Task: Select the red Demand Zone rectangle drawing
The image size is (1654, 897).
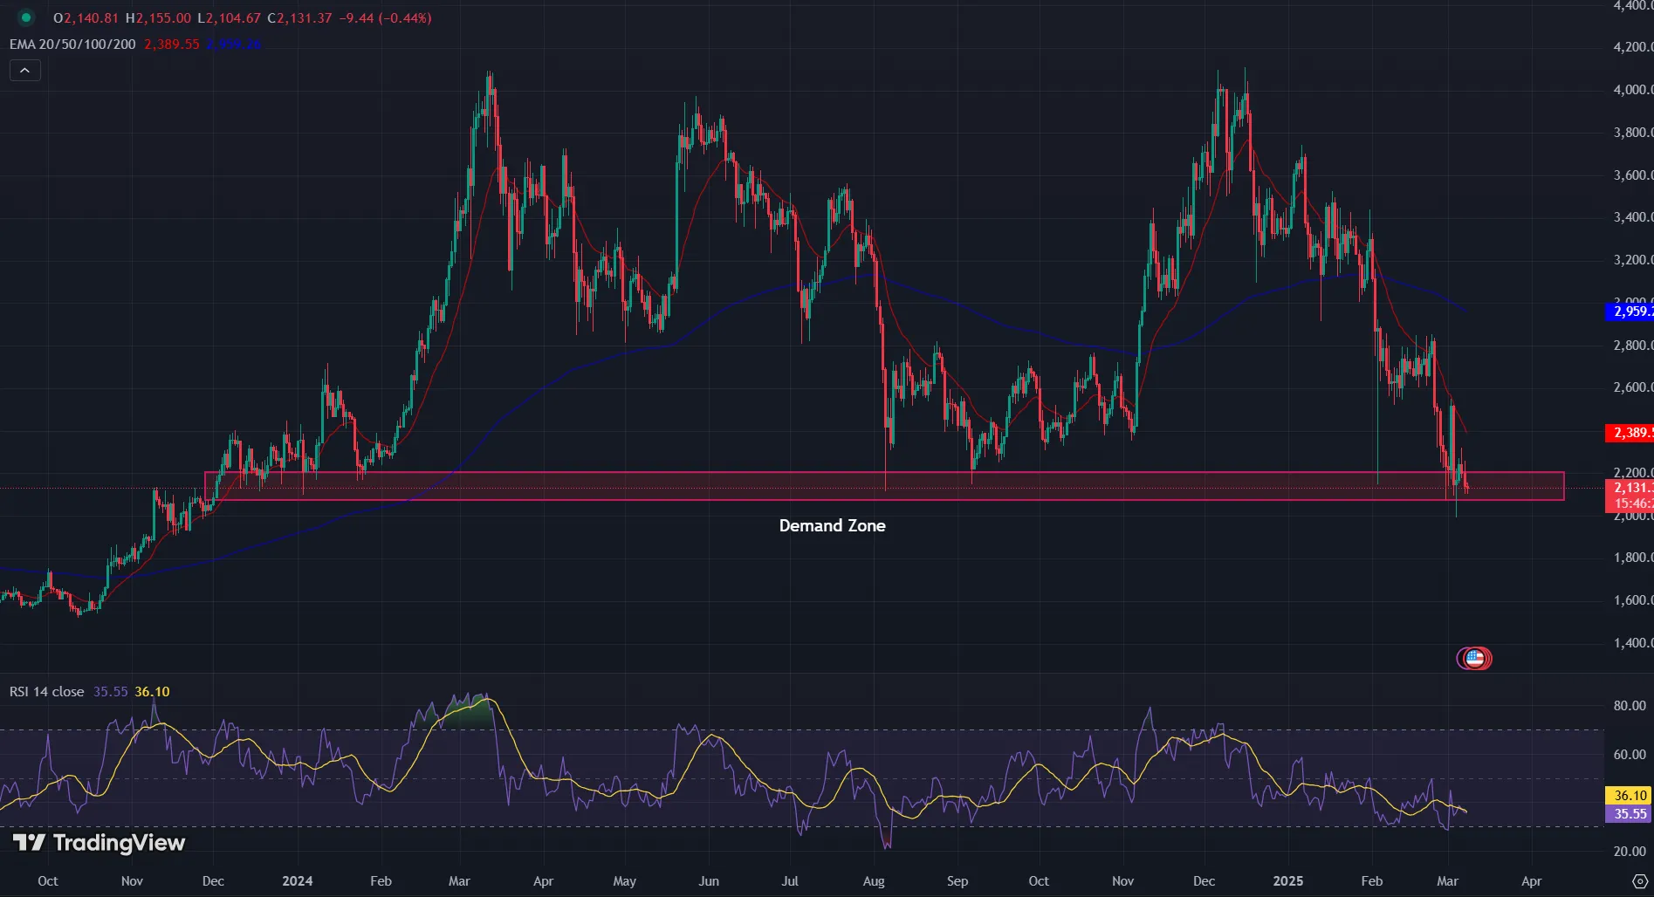Action: coord(611,475)
